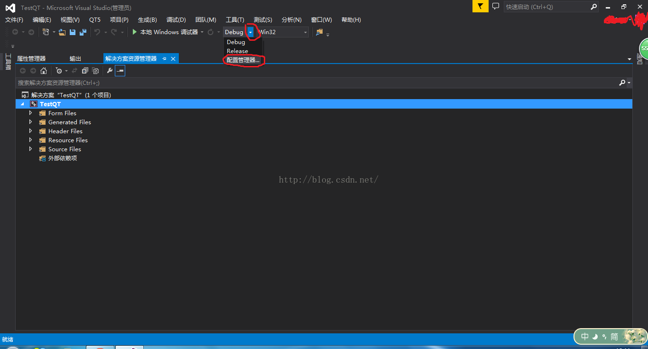
Task: Close the 解决方案资源管理器 tab
Action: pyautogui.click(x=173, y=58)
